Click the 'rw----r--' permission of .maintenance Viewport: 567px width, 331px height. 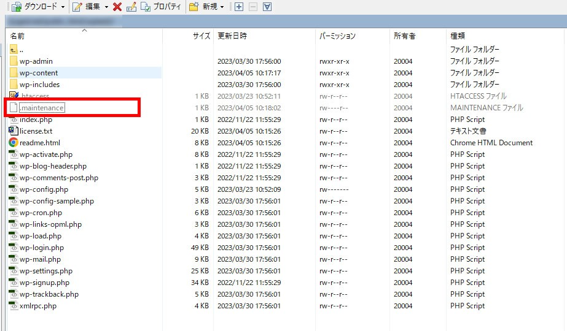[334, 108]
